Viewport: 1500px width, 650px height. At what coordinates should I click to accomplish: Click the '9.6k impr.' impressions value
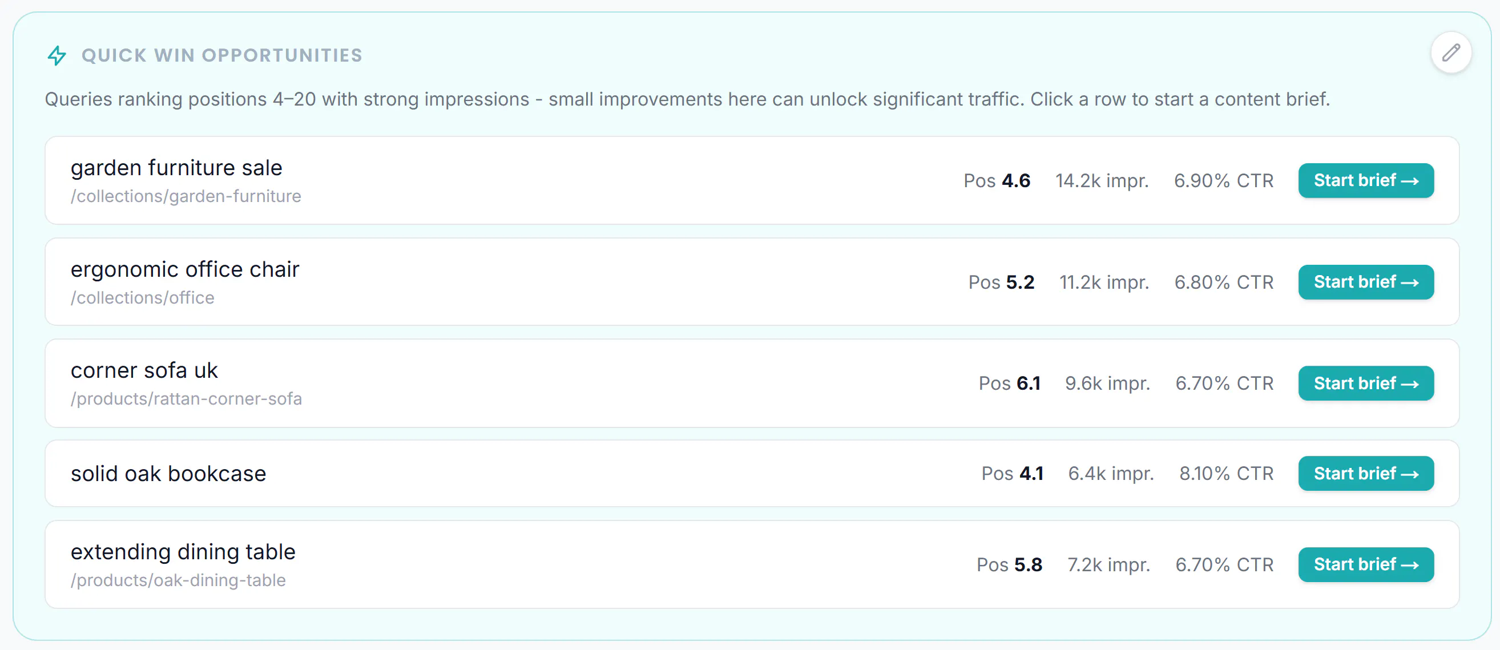click(x=1107, y=383)
